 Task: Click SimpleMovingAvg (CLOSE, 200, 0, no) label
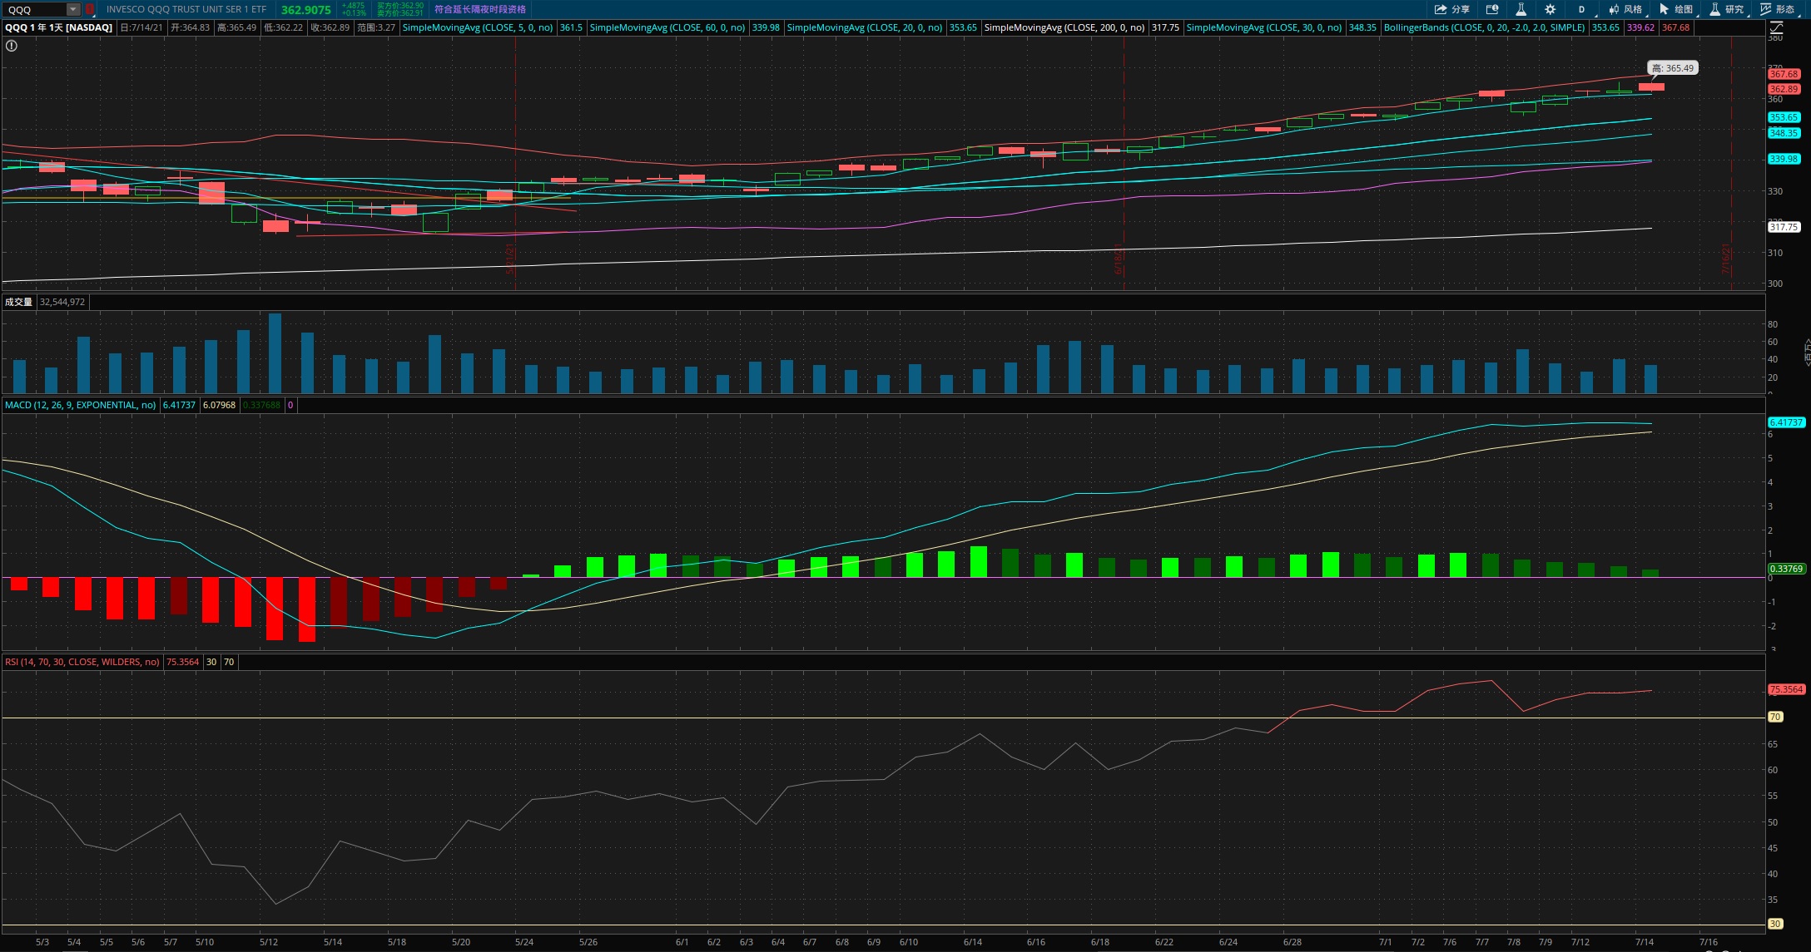pyautogui.click(x=1064, y=27)
